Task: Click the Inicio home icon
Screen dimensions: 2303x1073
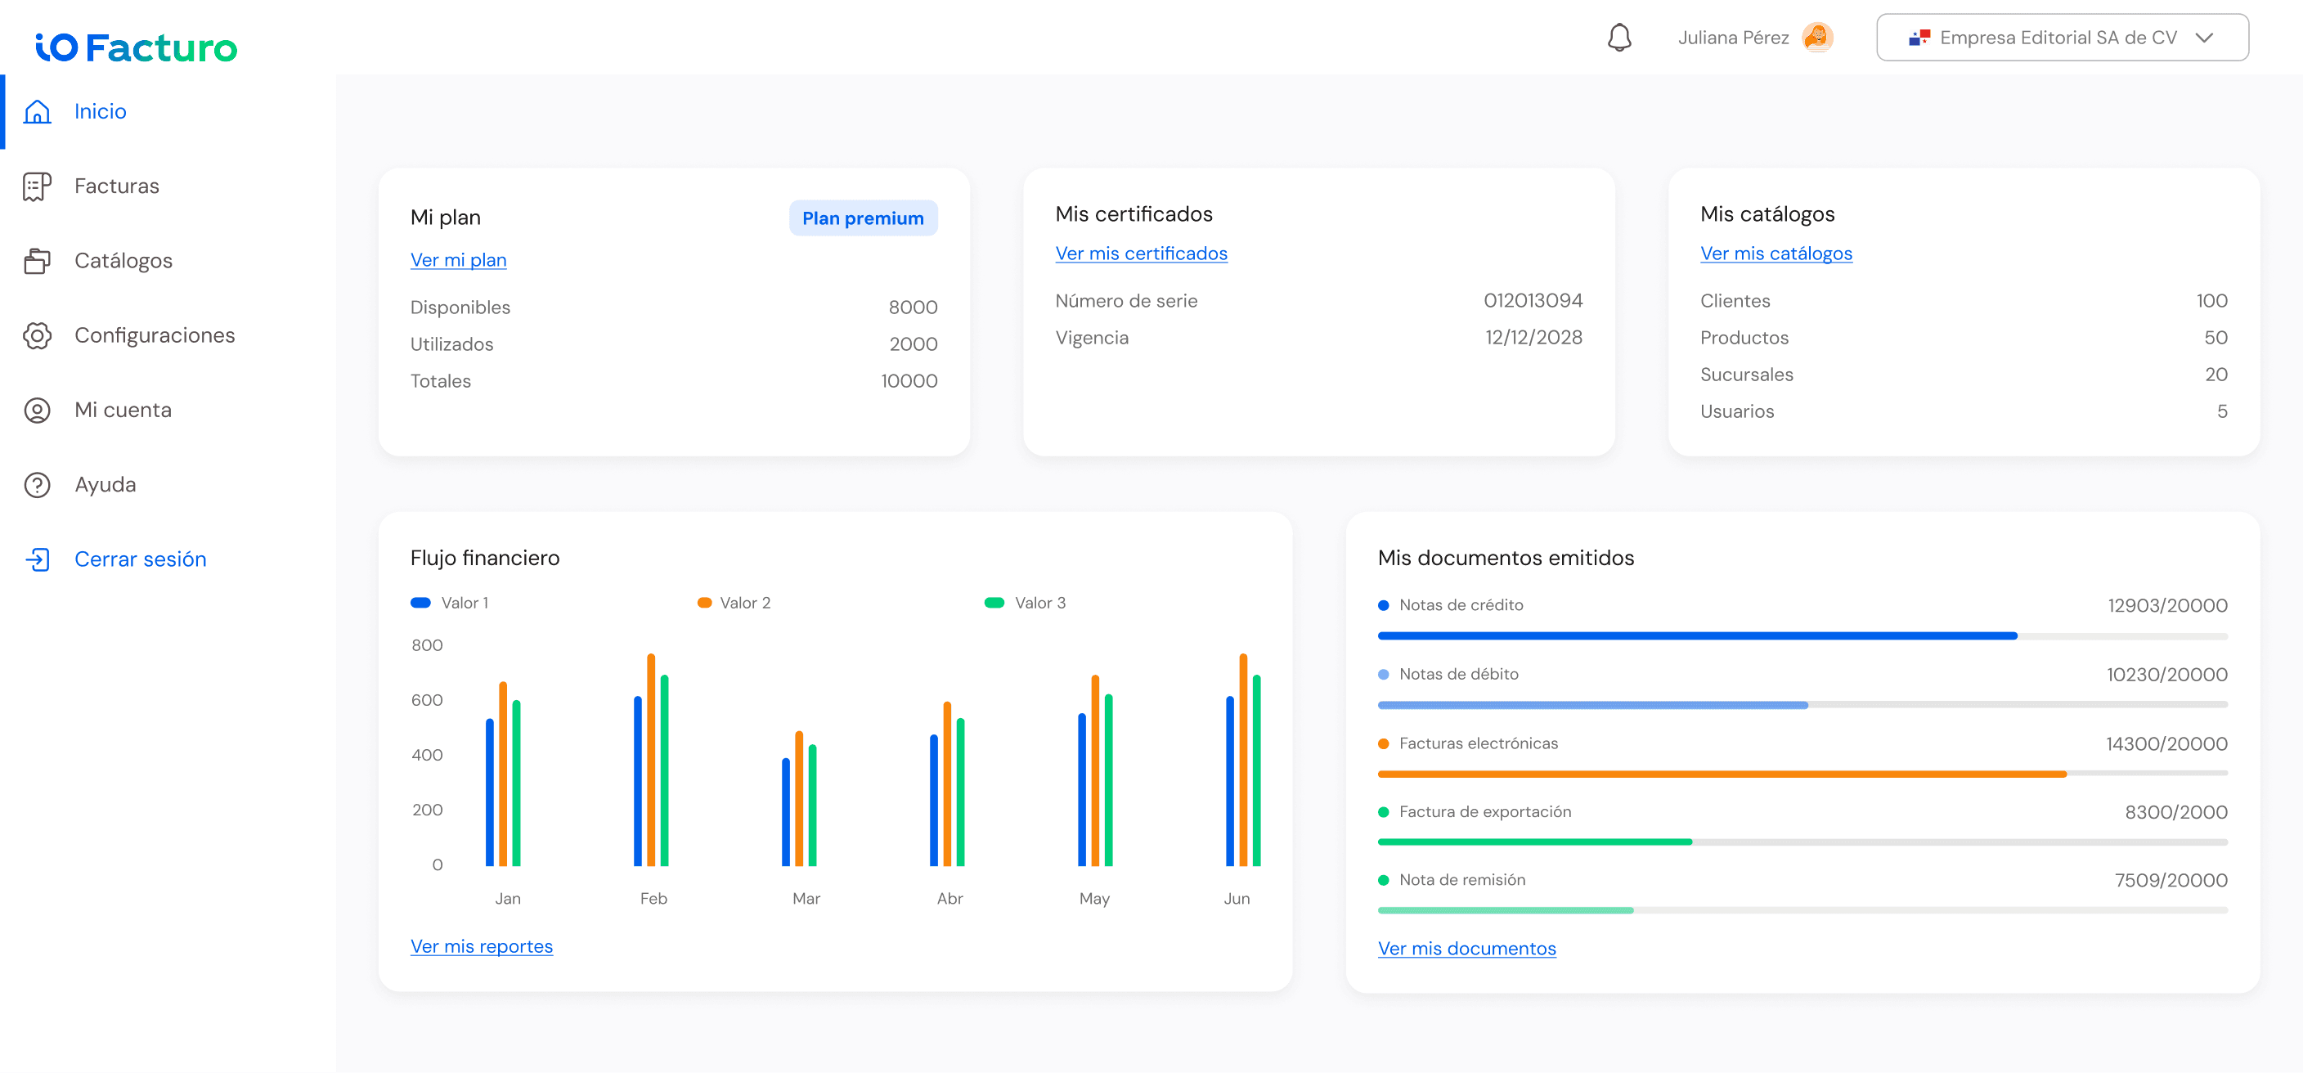Action: pos(37,112)
